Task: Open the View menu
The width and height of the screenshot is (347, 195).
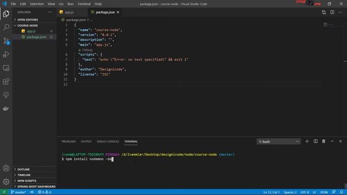Action: tap(51, 4)
